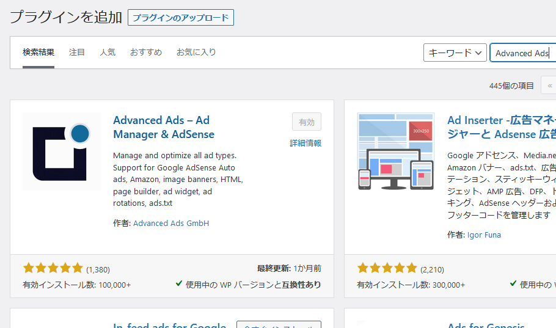This screenshot has height=328, width=556.
Task: Click 有効インストール数: 100,000+ text
Action: 76,285
